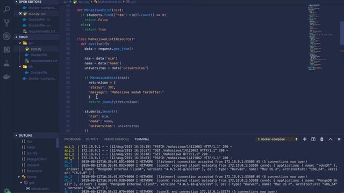The width and height of the screenshot is (344, 193).
Task: Open Dockerfile api in Open Editors
Action: (37, 25)
